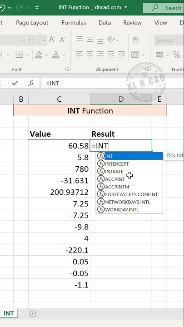184x327 pixels.
Task: Switch to the Page Layout tab
Action: [32, 23]
